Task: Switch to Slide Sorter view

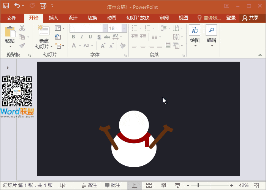Action: 149,185
